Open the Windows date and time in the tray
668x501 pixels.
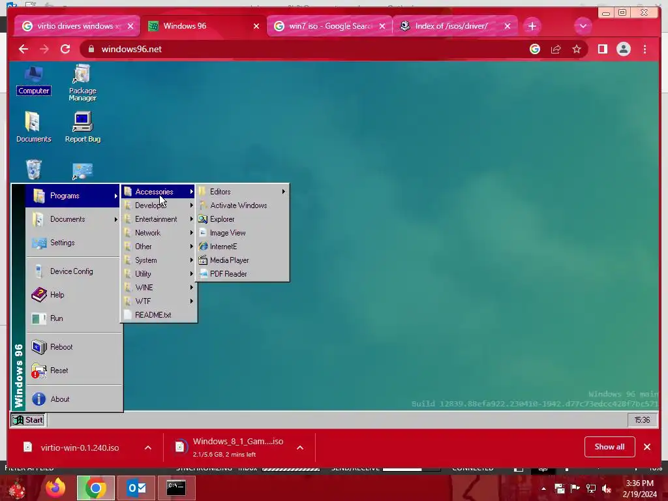tap(639, 489)
